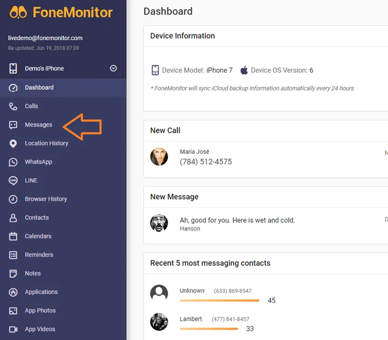Click the Notes page icon

(13, 273)
